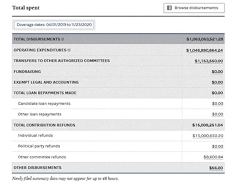
Task: Click Exempt Legal and Accounting $0.00 amount
Action: [217, 82]
